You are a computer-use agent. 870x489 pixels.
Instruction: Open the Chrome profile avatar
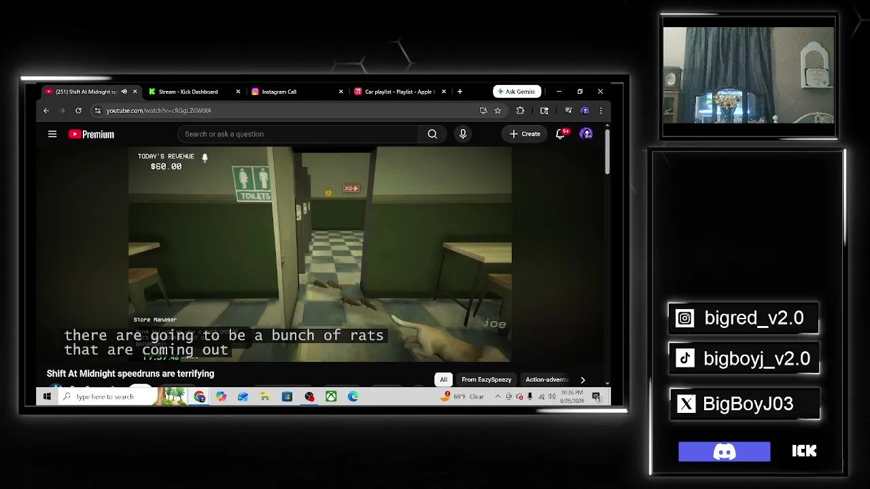coord(585,111)
